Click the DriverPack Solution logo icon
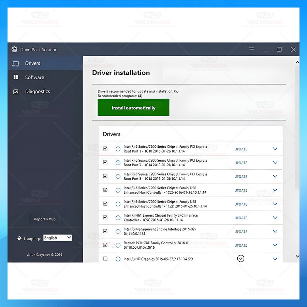This screenshot has width=307, height=307. click(14, 49)
